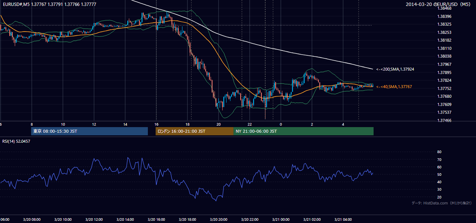The width and height of the screenshot is (476, 223).
Task: Click the RSI scale value 60
Action: pos(439,167)
